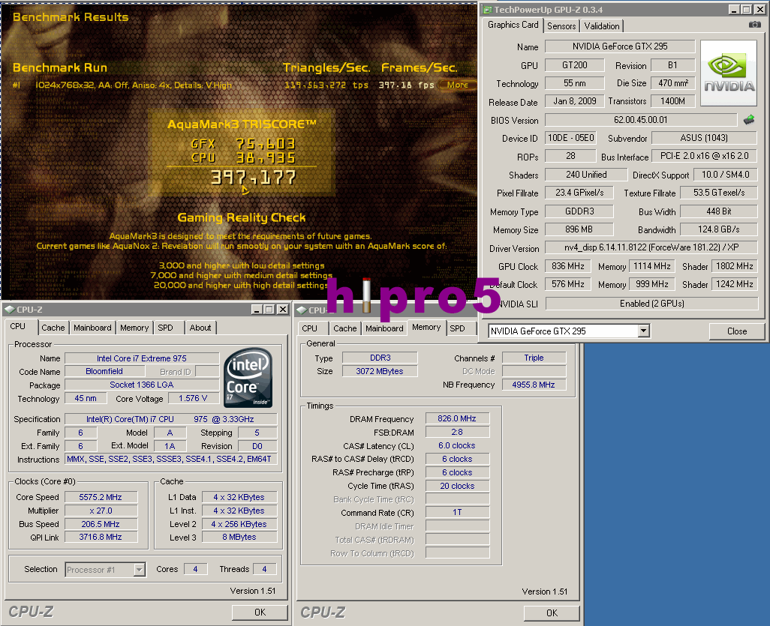Click the second CPU-Z window title icon
Viewport: 770px width, 626px height.
[302, 310]
